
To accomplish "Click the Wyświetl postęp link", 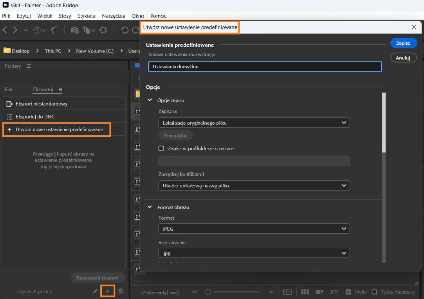I will tap(35, 291).
